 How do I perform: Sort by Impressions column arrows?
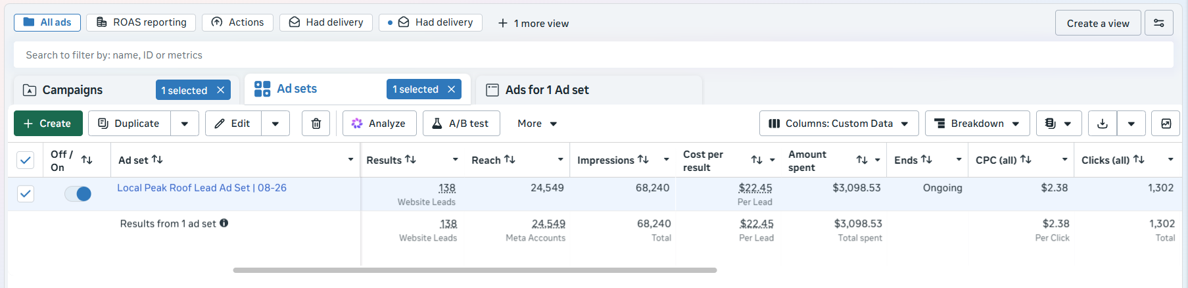coord(643,160)
